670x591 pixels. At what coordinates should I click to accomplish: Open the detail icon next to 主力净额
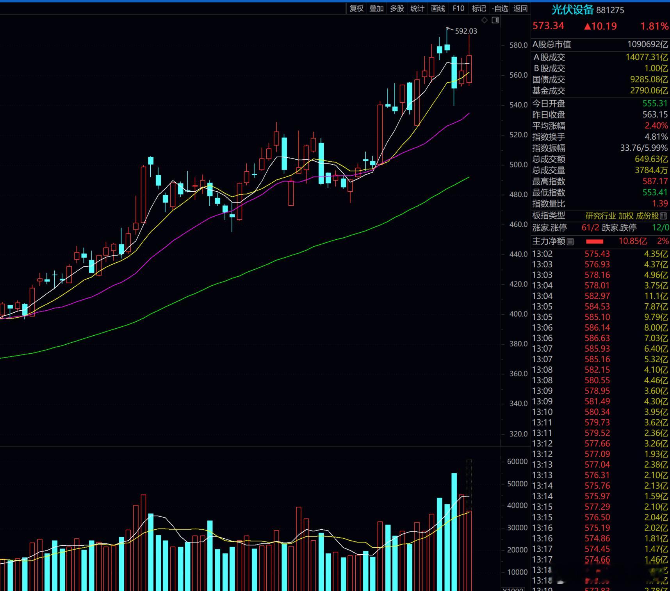click(570, 242)
